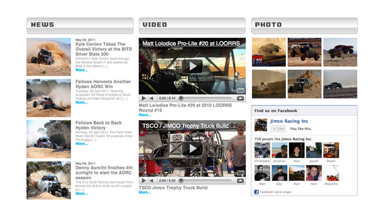The height and width of the screenshot is (218, 385).
Task: Click the small play icon under TSCO video
Action: pyautogui.click(x=143, y=181)
